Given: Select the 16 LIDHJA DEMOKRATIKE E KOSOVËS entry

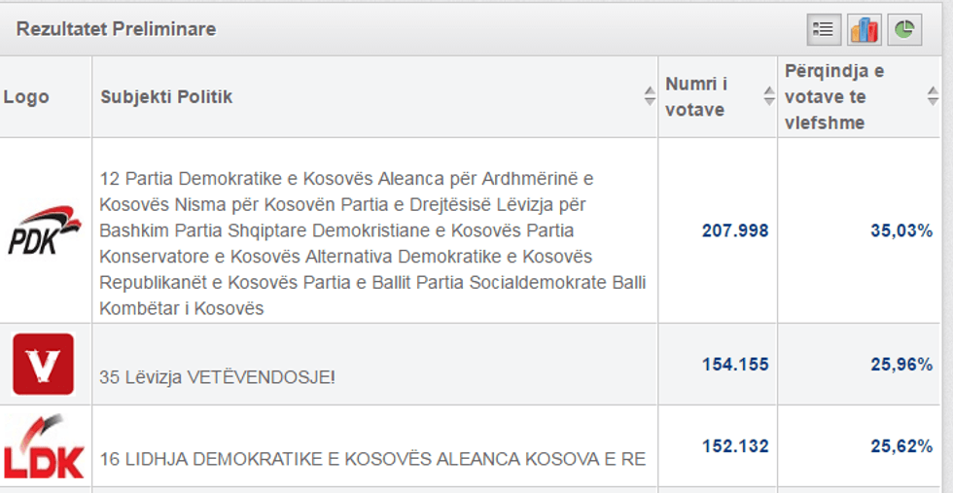Looking at the screenshot, I should pyautogui.click(x=372, y=459).
